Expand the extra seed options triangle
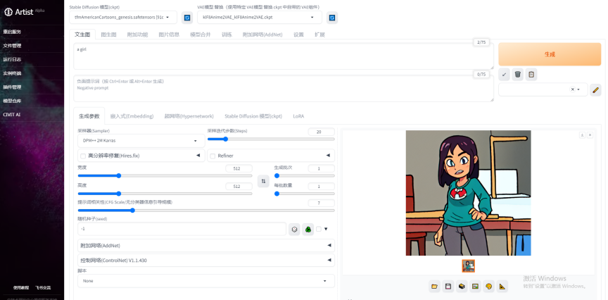Image resolution: width=608 pixels, height=300 pixels. (x=326, y=229)
